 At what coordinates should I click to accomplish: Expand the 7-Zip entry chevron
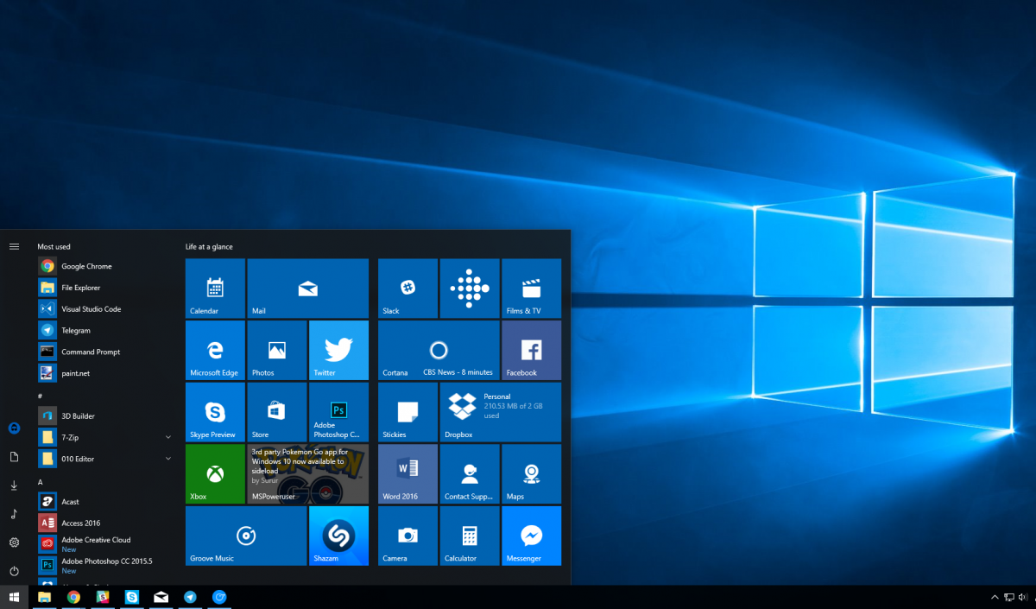click(168, 437)
